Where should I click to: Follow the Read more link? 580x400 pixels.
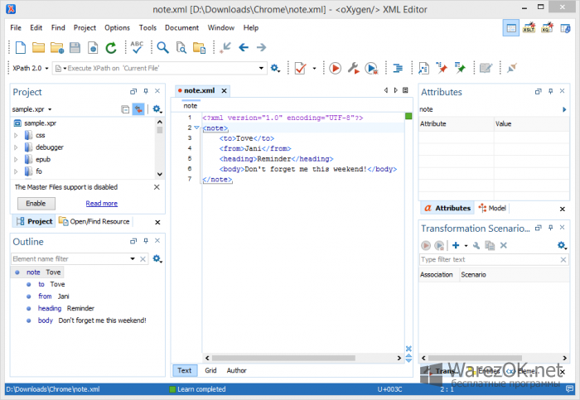[101, 204]
